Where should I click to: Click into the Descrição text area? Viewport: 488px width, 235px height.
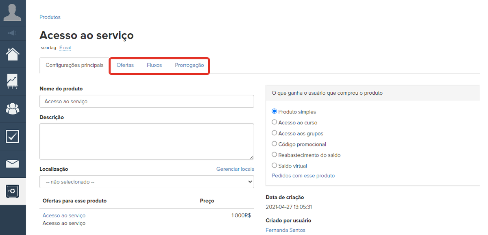(x=146, y=141)
